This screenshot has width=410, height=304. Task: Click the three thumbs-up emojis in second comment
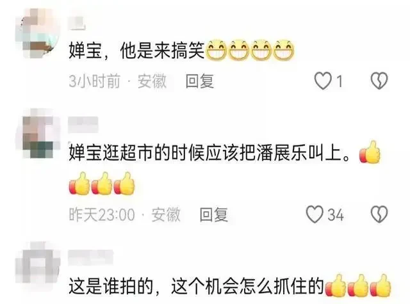pos(102,183)
